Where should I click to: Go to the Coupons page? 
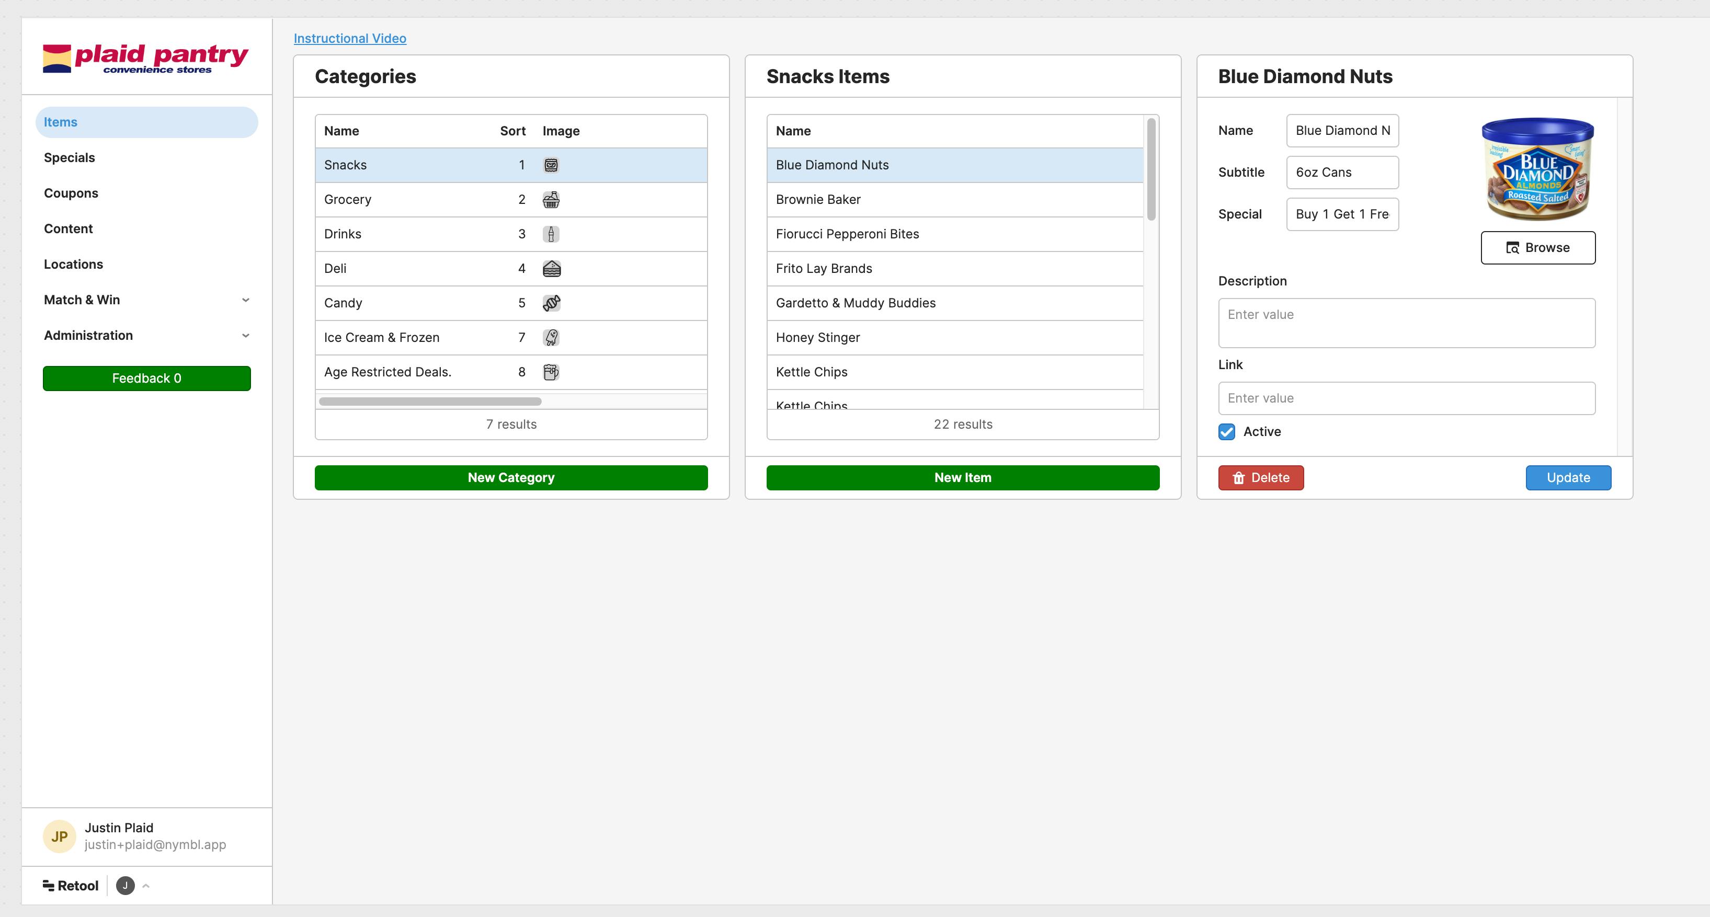[71, 193]
